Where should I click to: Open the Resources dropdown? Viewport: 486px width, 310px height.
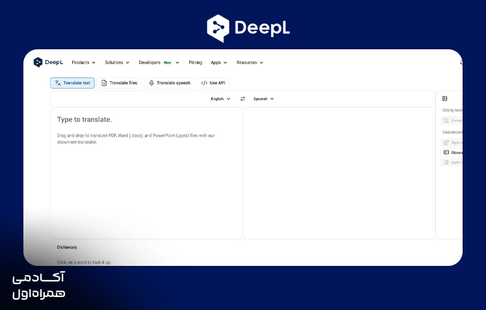tap(249, 62)
